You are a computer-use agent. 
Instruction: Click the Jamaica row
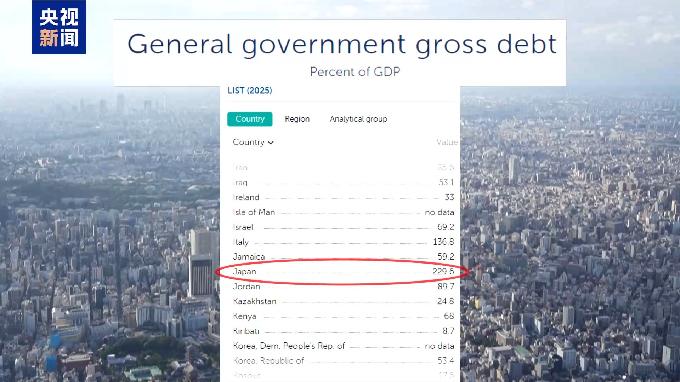pos(249,256)
